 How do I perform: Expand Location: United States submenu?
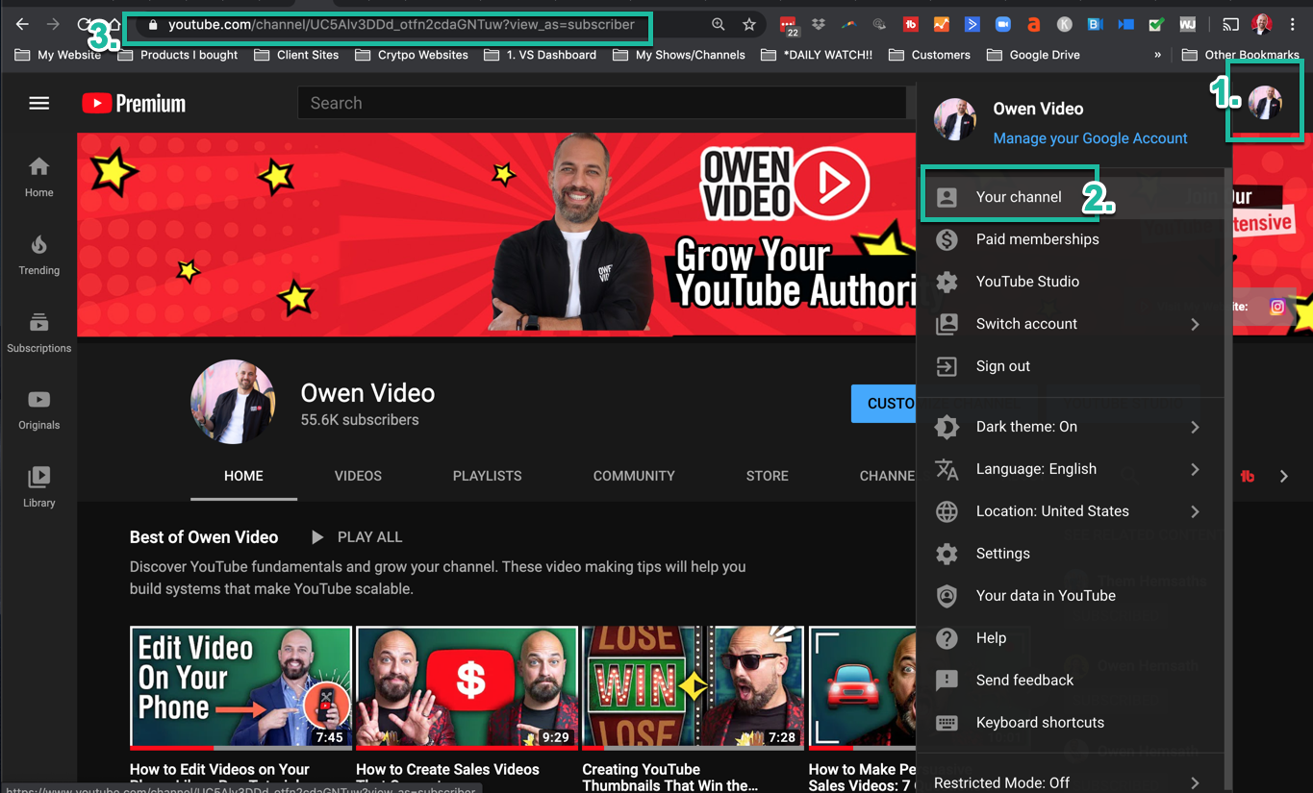[x=1195, y=511]
